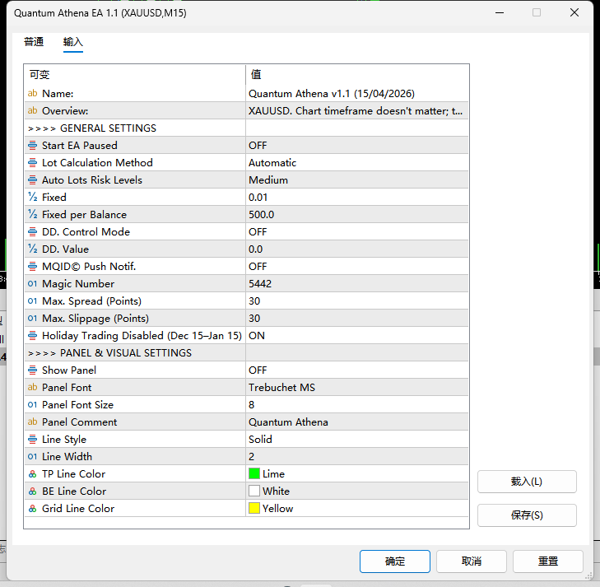Select the GENERAL SETTINGS section row
The height and width of the screenshot is (587, 600).
246,128
